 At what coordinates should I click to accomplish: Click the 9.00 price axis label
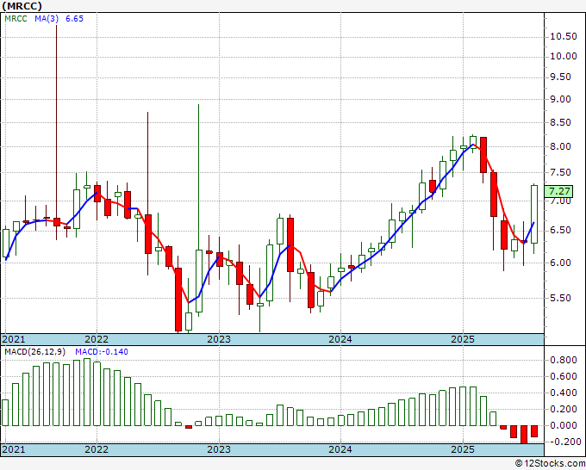coord(560,99)
